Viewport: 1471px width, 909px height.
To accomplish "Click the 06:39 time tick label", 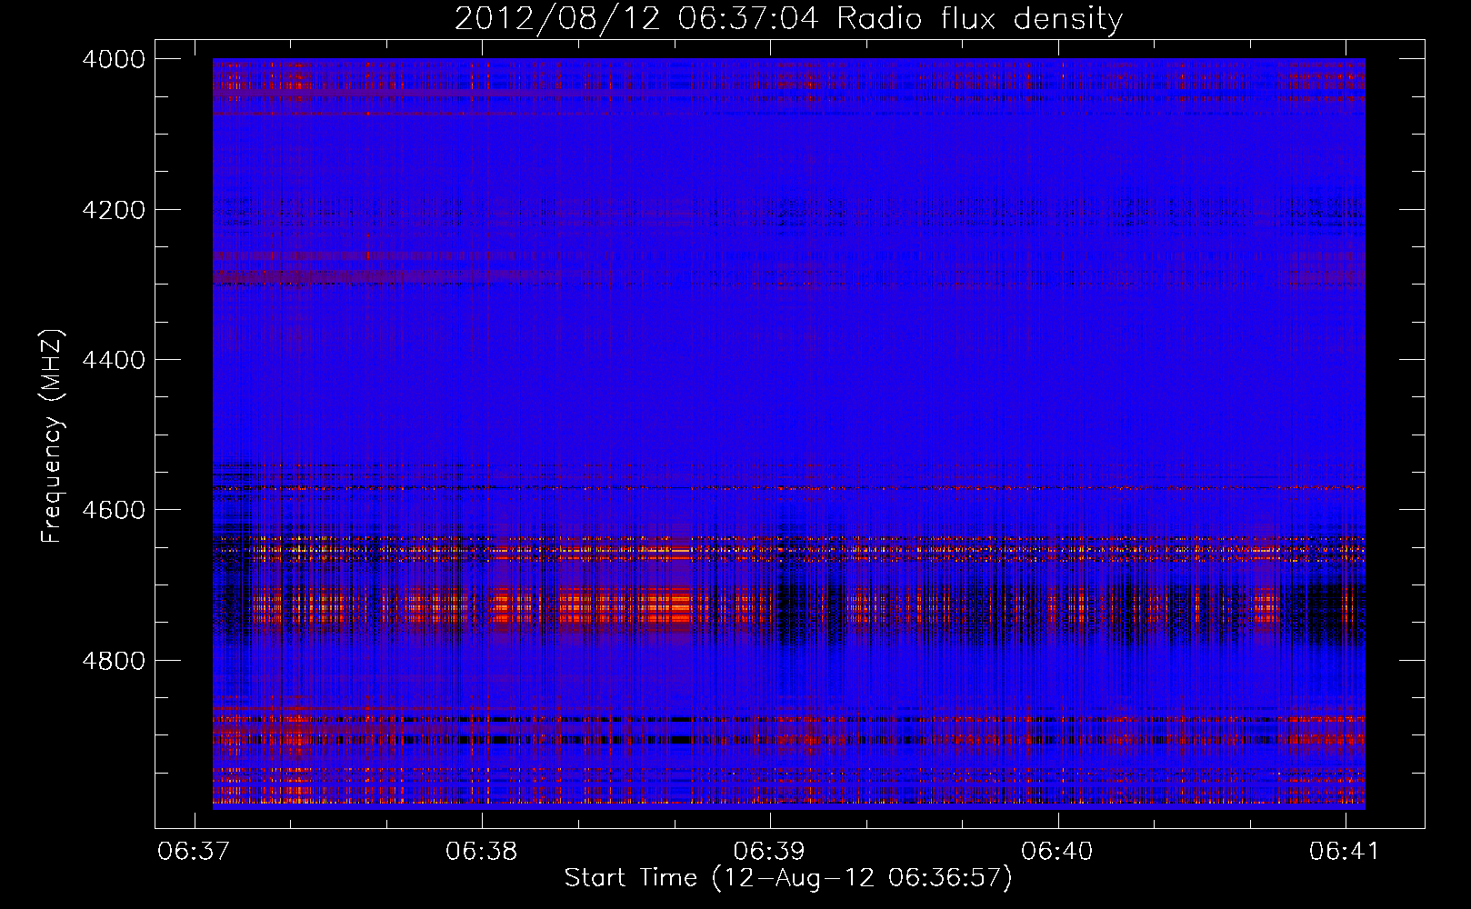I will click(770, 852).
